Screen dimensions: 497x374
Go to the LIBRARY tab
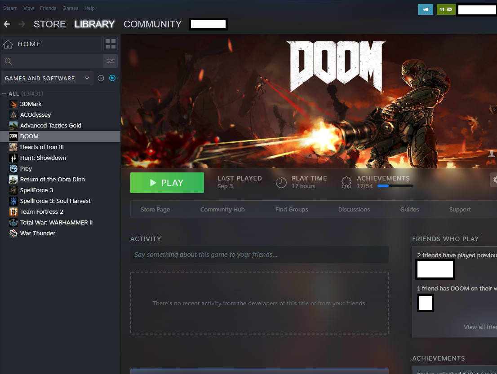[x=94, y=24]
